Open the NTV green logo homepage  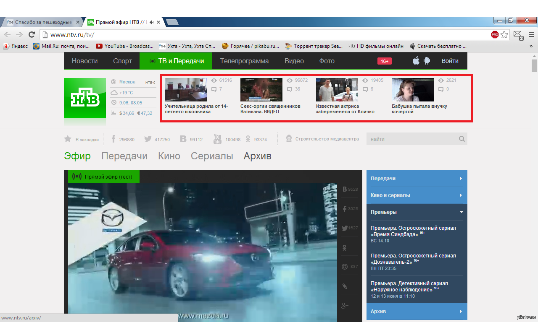coord(85,98)
